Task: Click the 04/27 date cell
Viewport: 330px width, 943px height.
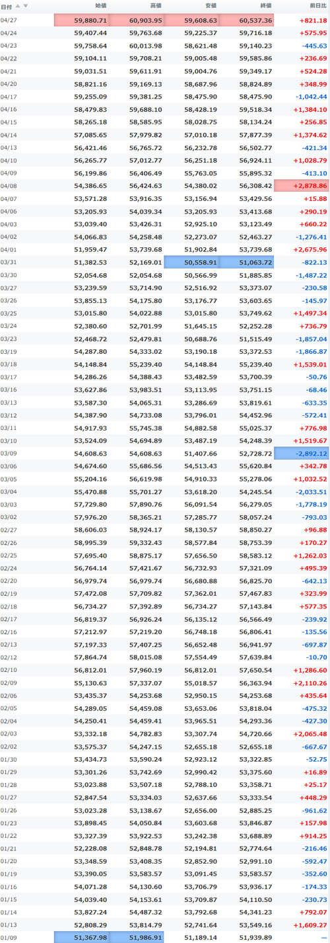Action: 9,20
